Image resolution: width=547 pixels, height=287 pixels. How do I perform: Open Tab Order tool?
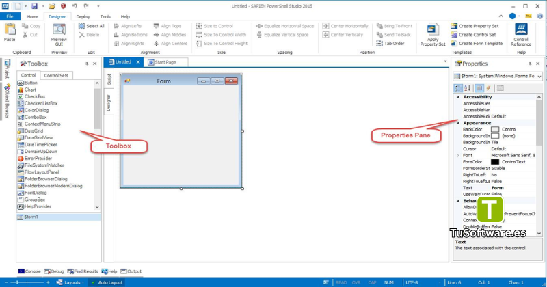coord(390,43)
